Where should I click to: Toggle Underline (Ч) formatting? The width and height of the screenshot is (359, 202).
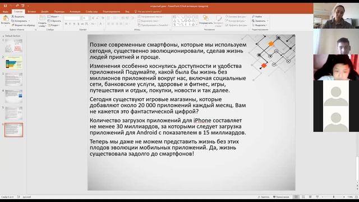pyautogui.click(x=74, y=24)
